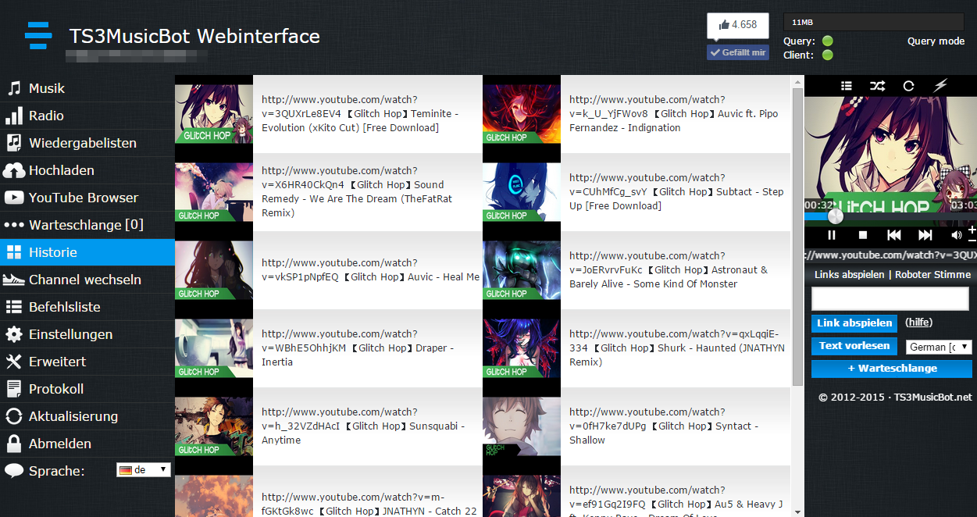Click the Link abspielen button
The image size is (977, 517).
tap(854, 323)
